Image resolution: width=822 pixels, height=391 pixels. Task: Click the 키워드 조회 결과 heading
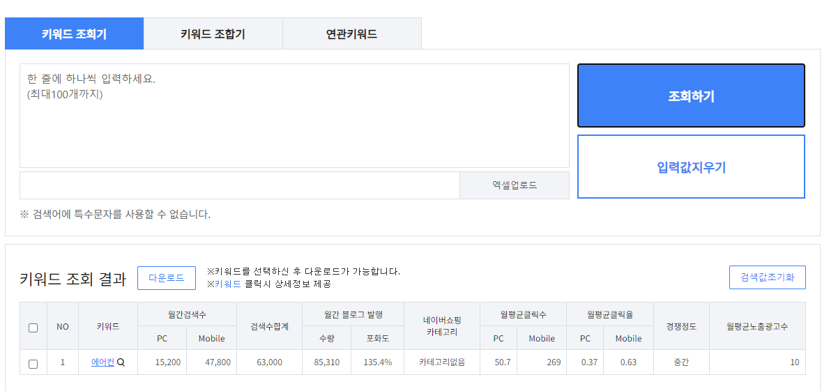[x=73, y=279]
